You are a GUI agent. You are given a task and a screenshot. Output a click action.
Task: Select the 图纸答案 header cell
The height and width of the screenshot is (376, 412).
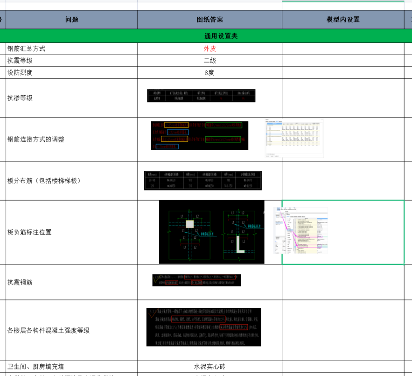(x=209, y=20)
